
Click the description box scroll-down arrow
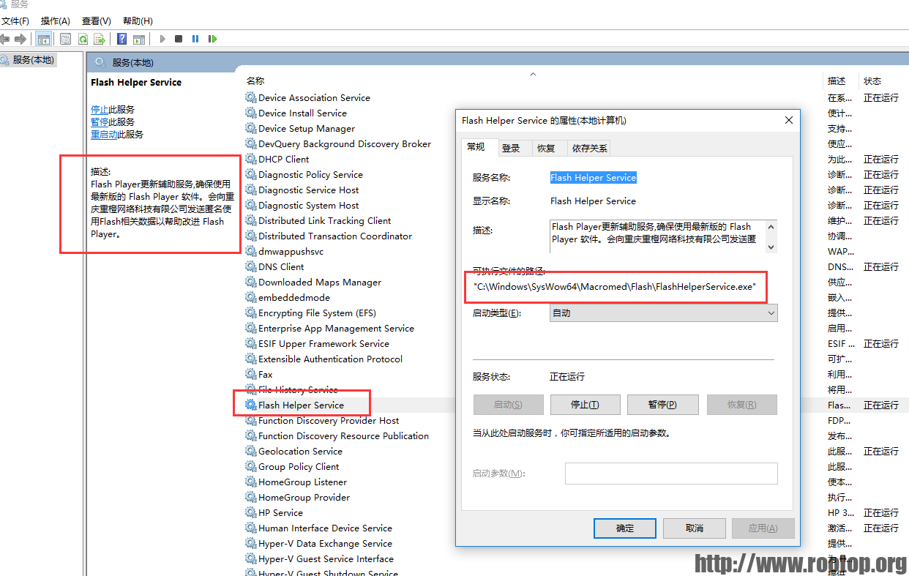pyautogui.click(x=771, y=247)
